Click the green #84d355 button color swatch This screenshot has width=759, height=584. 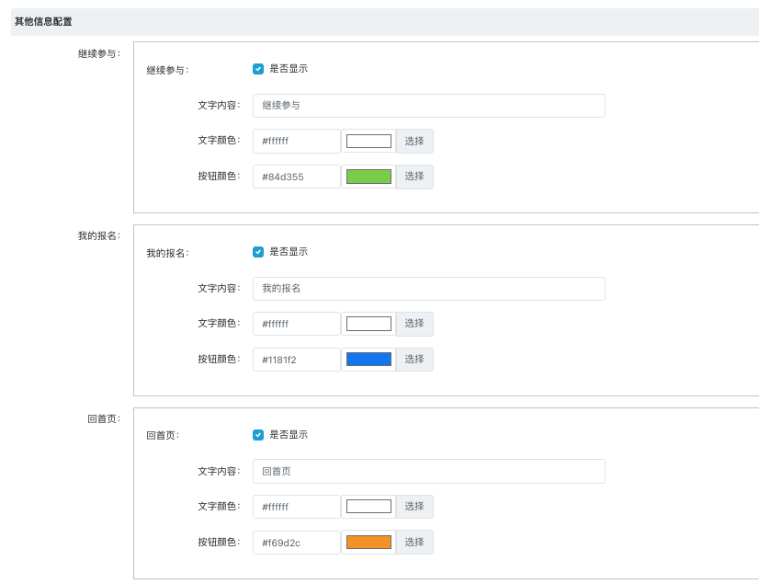pos(368,177)
